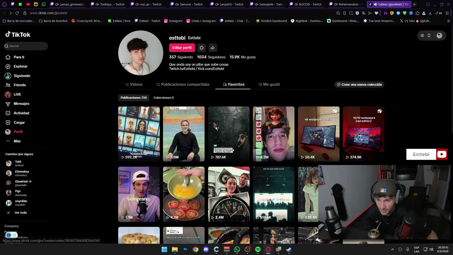This screenshot has height=255, width=453.
Task: Open the Nightbot Dashboard bookmark
Action: coord(307,21)
